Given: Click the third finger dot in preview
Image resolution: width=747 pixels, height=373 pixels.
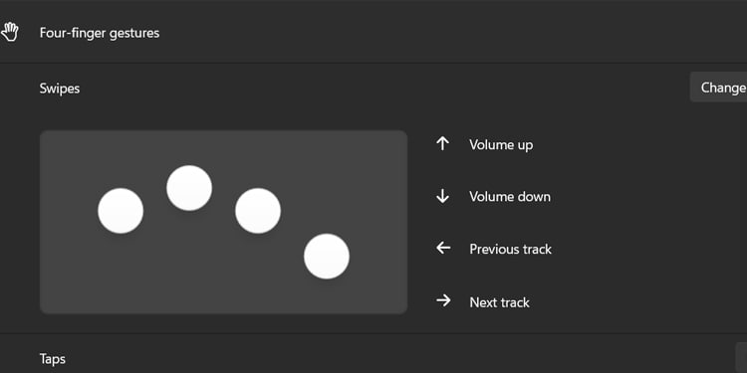Looking at the screenshot, I should click(258, 211).
